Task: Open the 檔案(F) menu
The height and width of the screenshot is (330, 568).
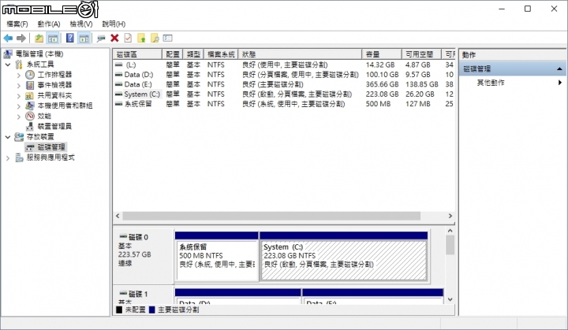Action: pyautogui.click(x=17, y=24)
